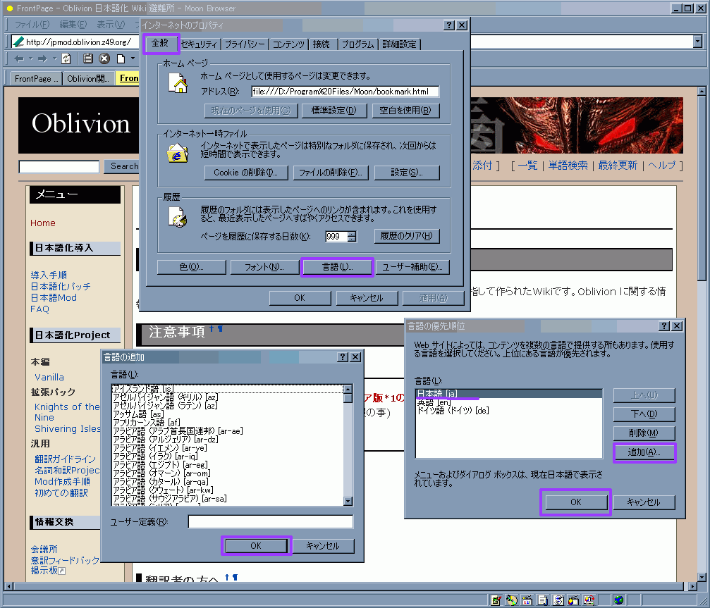Click the music CD icon in status bar
Viewport: 710px width, 608px height.
click(510, 600)
